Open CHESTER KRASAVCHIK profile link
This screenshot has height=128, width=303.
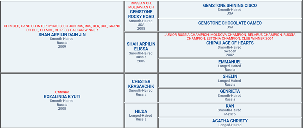tap(141, 84)
